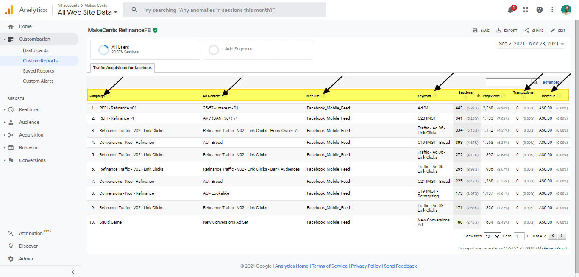Click the Acquisition branch icon
This screenshot has width=579, height=277.
(11, 135)
